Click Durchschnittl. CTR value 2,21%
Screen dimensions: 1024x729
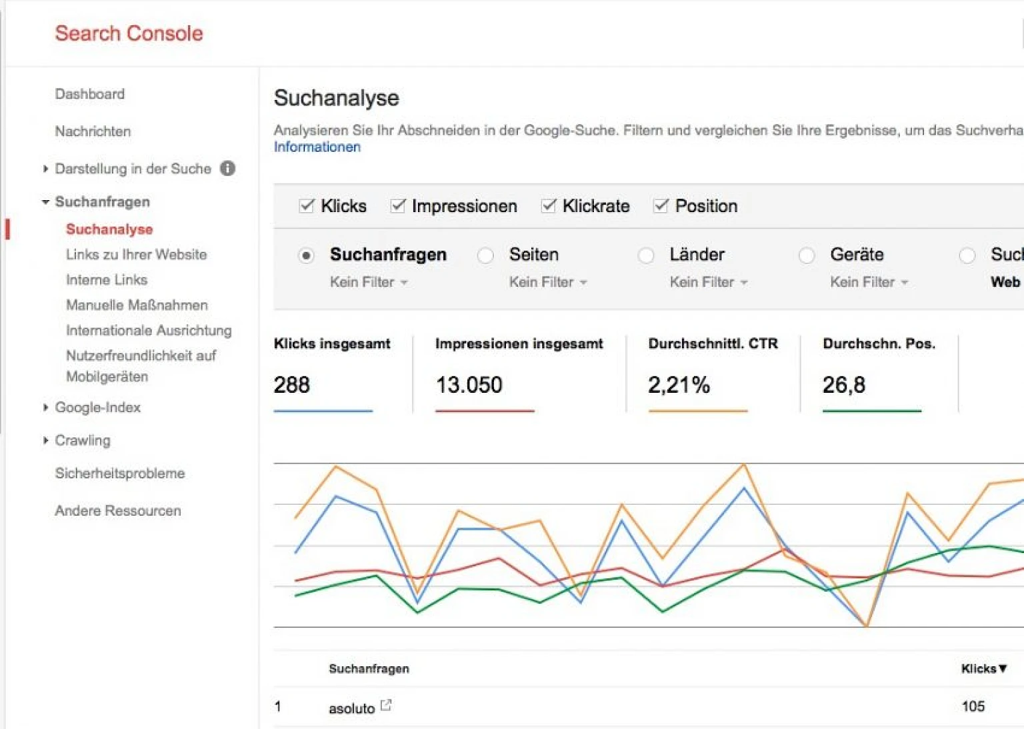679,385
